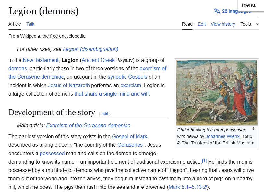Click '© The Trustees of the British Museum' text
This screenshot has height=194, width=264.
215,143
